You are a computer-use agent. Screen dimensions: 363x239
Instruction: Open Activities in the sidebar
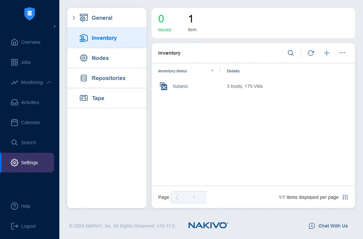click(25, 102)
